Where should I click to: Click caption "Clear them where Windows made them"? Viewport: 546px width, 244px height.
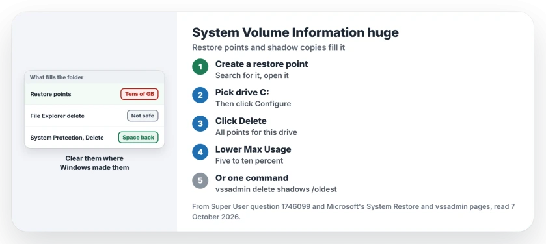pyautogui.click(x=94, y=163)
